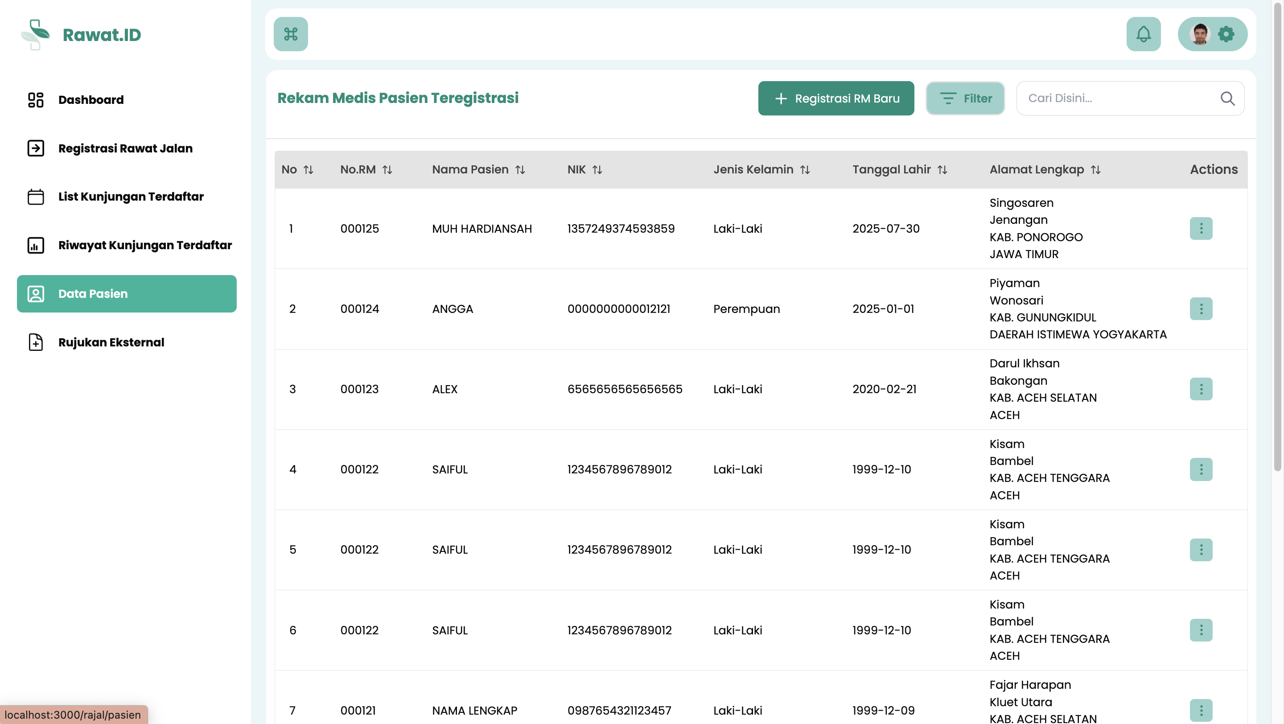1284x724 pixels.
Task: Sort by Nama Pasien column arrows
Action: pos(520,170)
